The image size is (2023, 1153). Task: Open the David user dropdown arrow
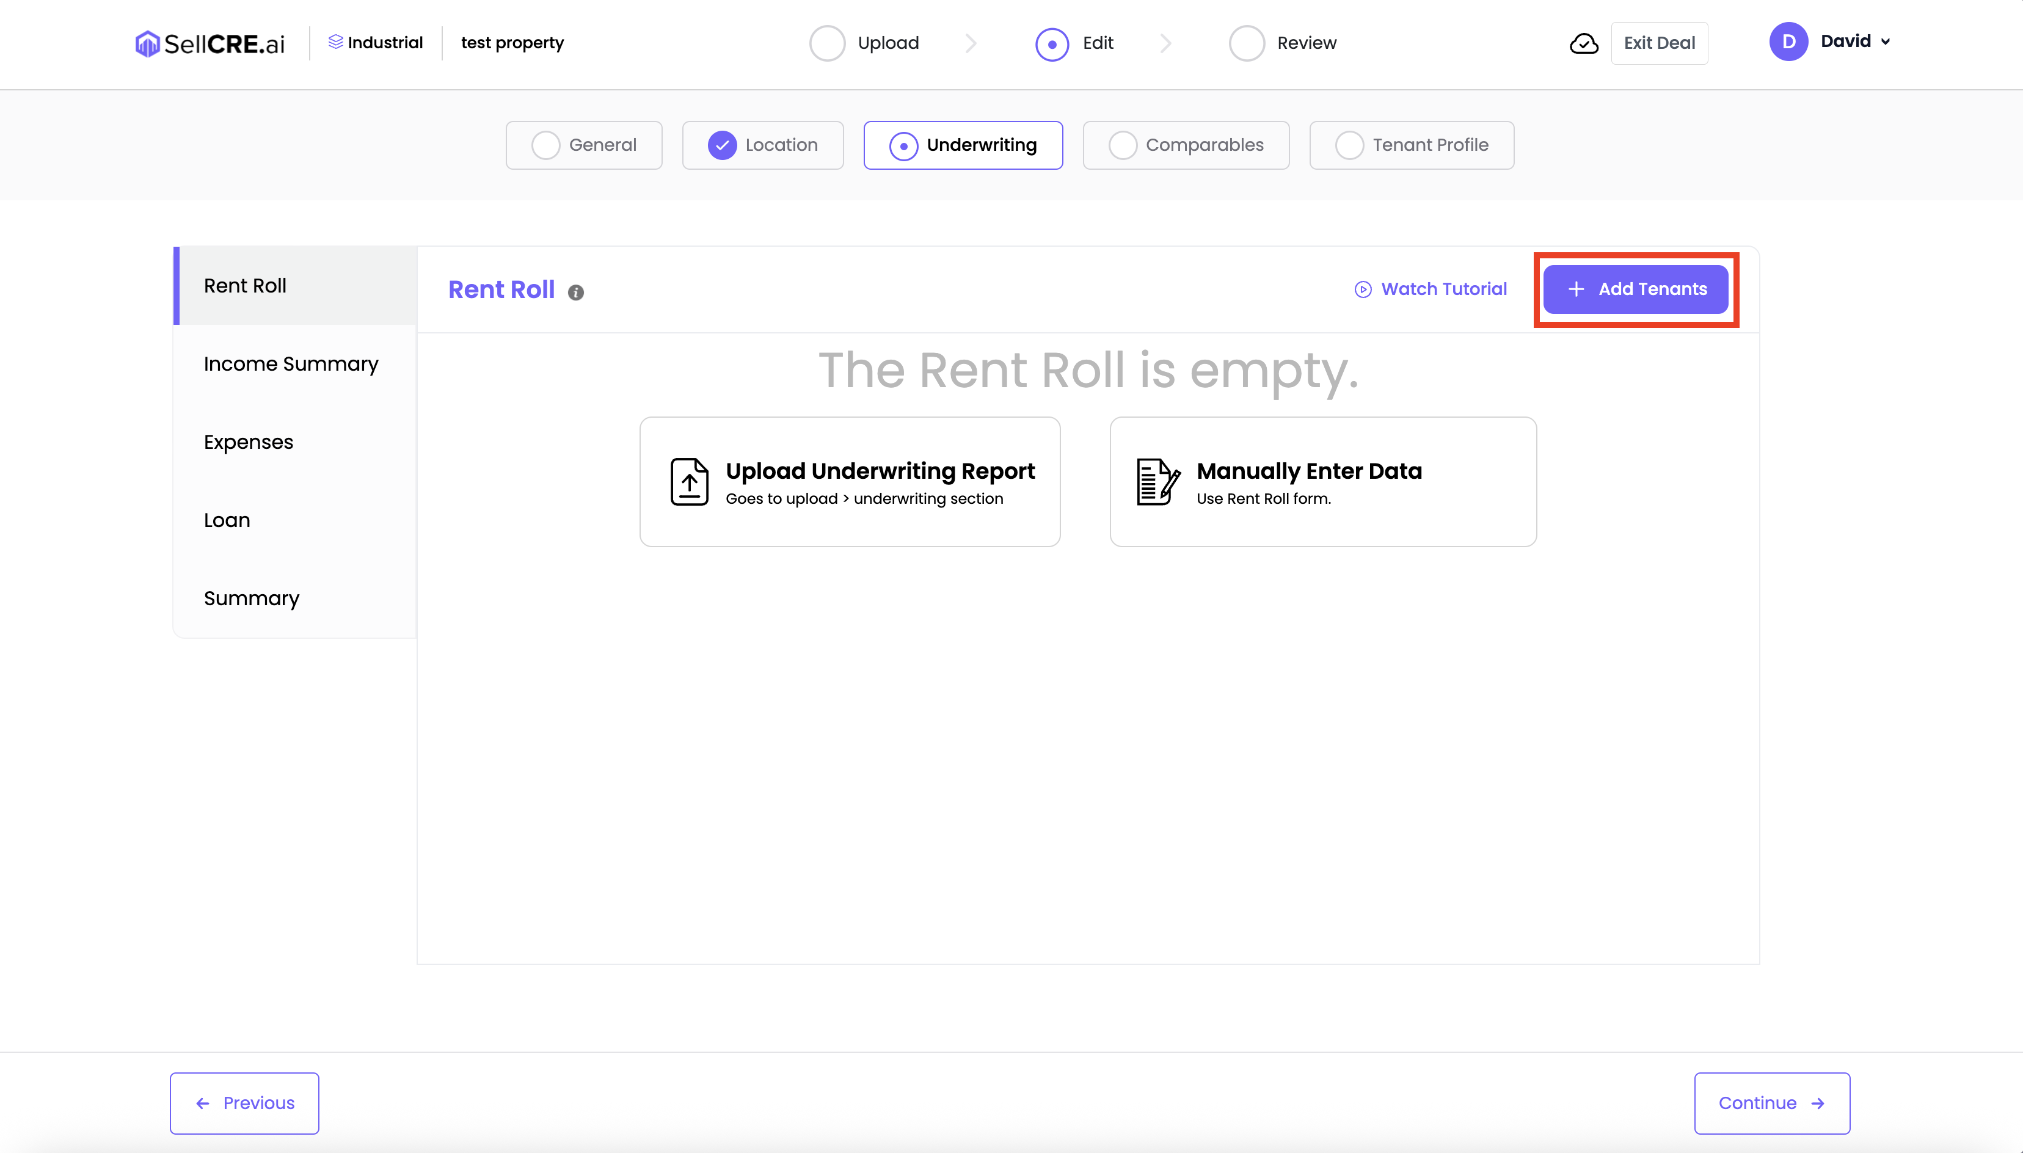[x=1885, y=42]
